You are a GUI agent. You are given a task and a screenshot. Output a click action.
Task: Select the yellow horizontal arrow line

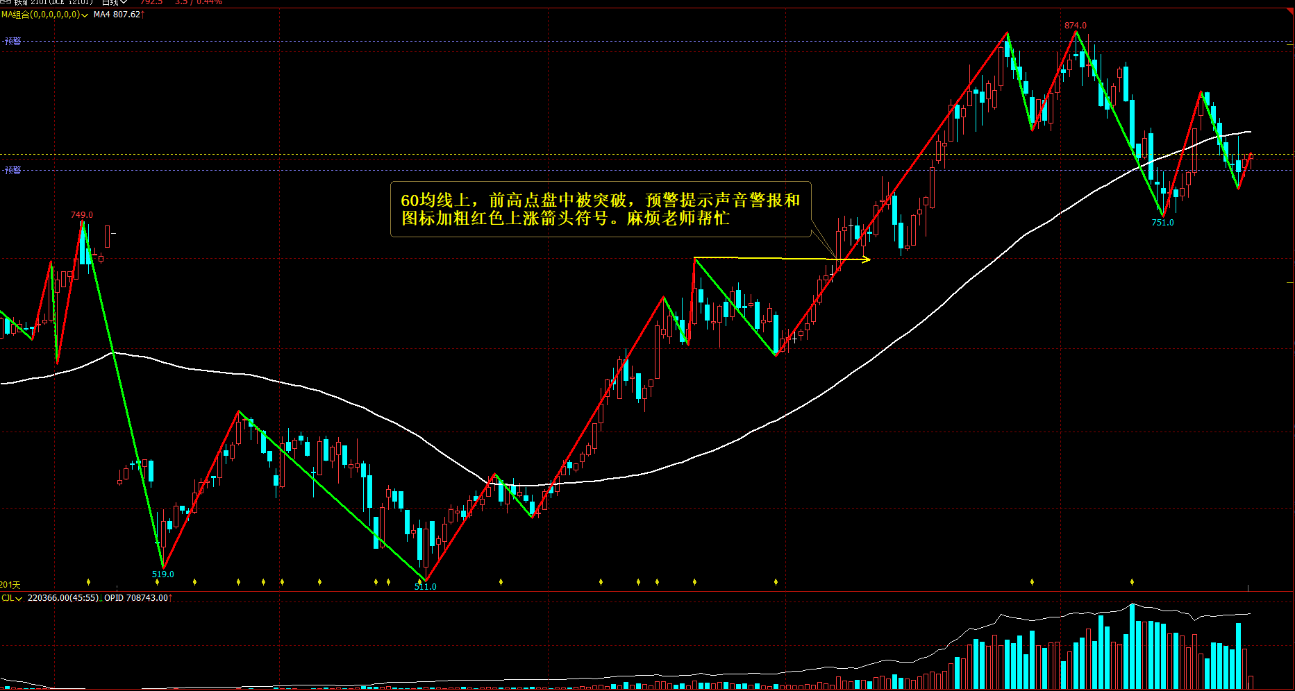coord(782,259)
